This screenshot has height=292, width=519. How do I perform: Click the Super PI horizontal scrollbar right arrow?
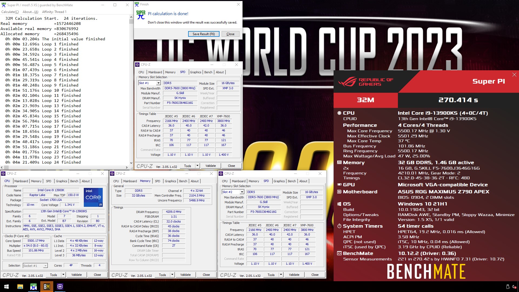127,168
